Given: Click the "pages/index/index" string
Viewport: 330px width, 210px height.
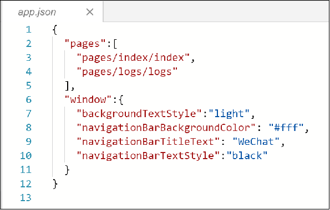Looking at the screenshot, I should [133, 57].
